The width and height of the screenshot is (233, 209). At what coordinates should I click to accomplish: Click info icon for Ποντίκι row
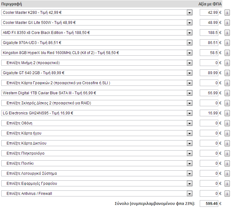(227, 163)
